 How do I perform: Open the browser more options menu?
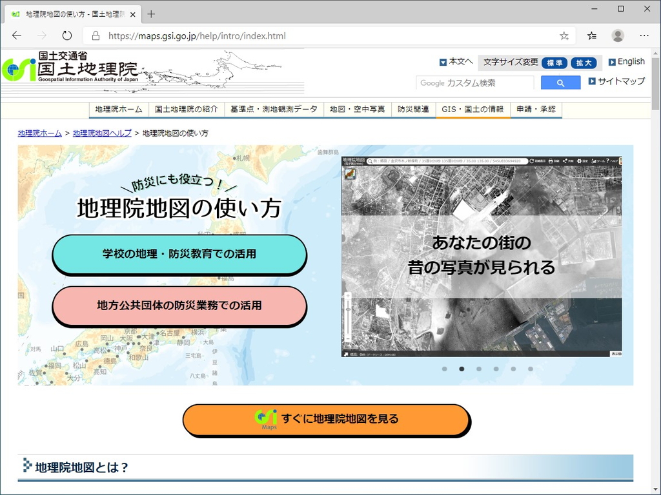click(x=644, y=36)
